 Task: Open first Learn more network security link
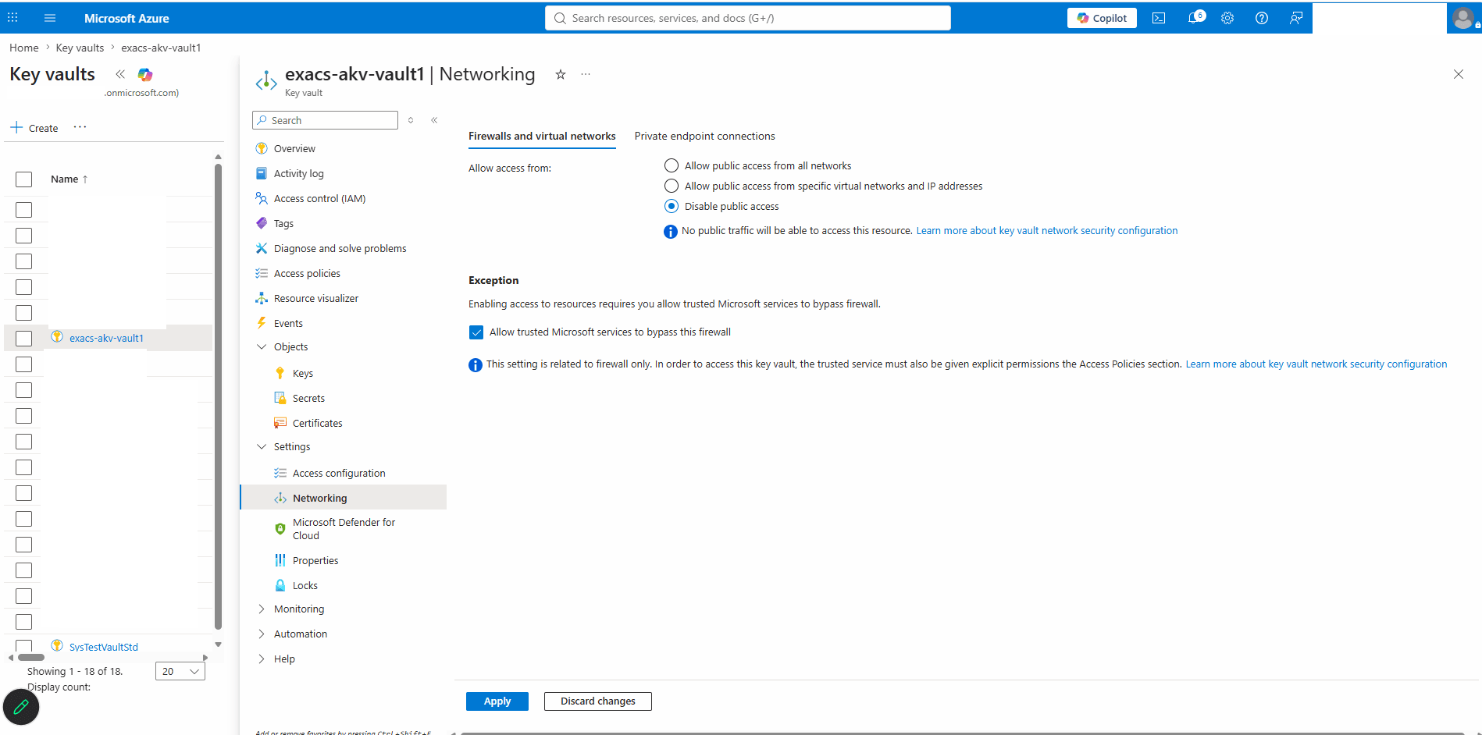pyautogui.click(x=1046, y=231)
